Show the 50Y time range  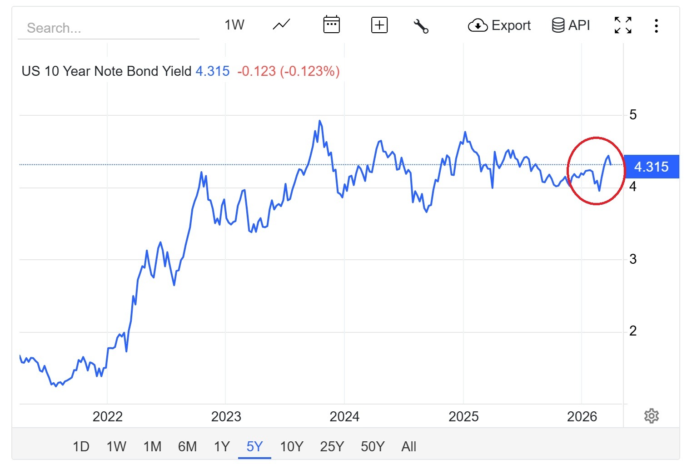pos(373,447)
